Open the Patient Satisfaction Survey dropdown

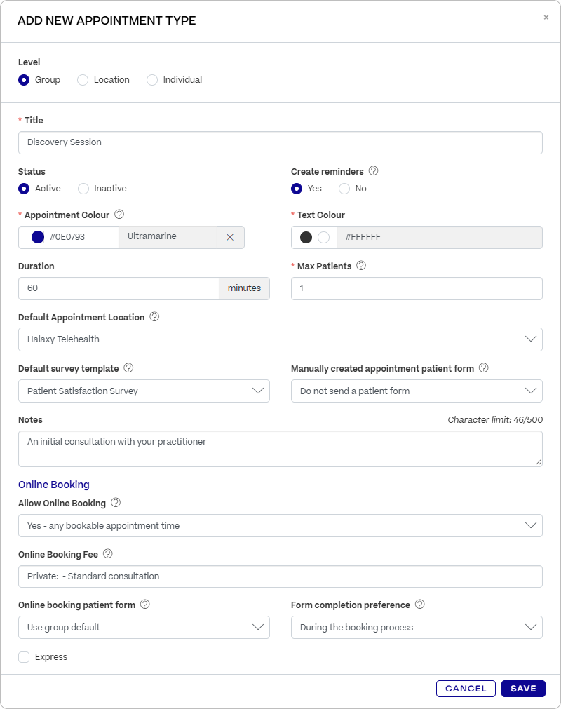[x=144, y=391]
